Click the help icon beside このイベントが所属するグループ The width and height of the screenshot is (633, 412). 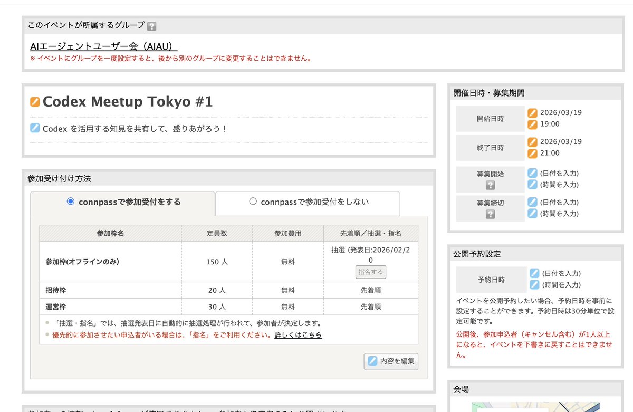click(x=152, y=26)
